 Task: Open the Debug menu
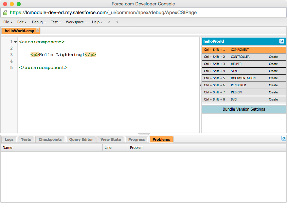[x=39, y=22]
